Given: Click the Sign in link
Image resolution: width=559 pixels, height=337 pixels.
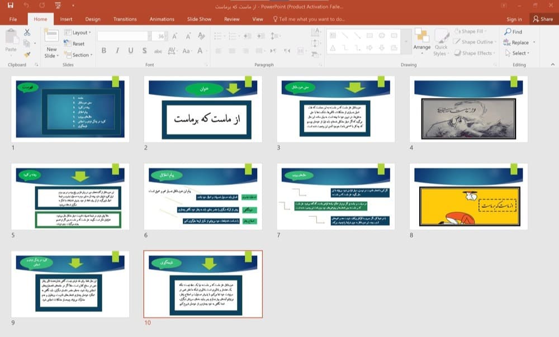Looking at the screenshot, I should click(x=514, y=19).
